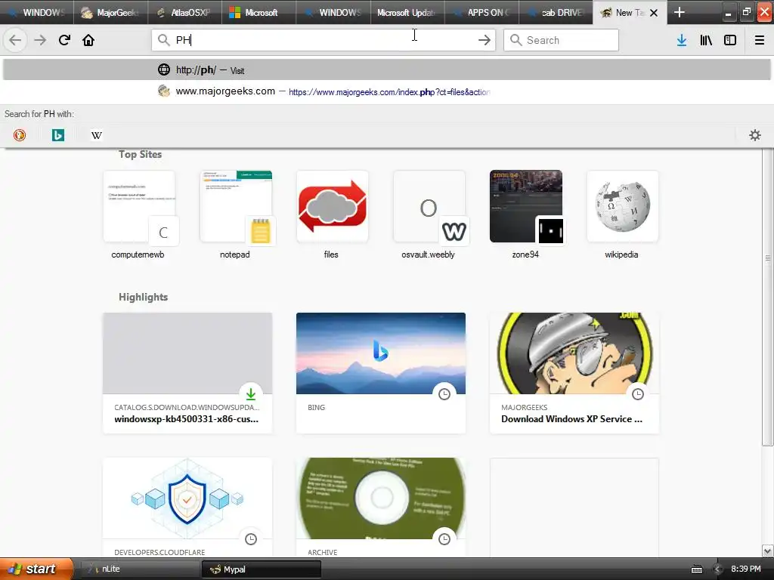Viewport: 774px width, 580px height.
Task: Click the Highlights section heading
Action: 143,297
